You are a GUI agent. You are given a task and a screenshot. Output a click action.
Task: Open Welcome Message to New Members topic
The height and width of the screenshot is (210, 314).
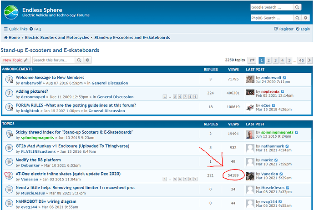[x=50, y=77]
